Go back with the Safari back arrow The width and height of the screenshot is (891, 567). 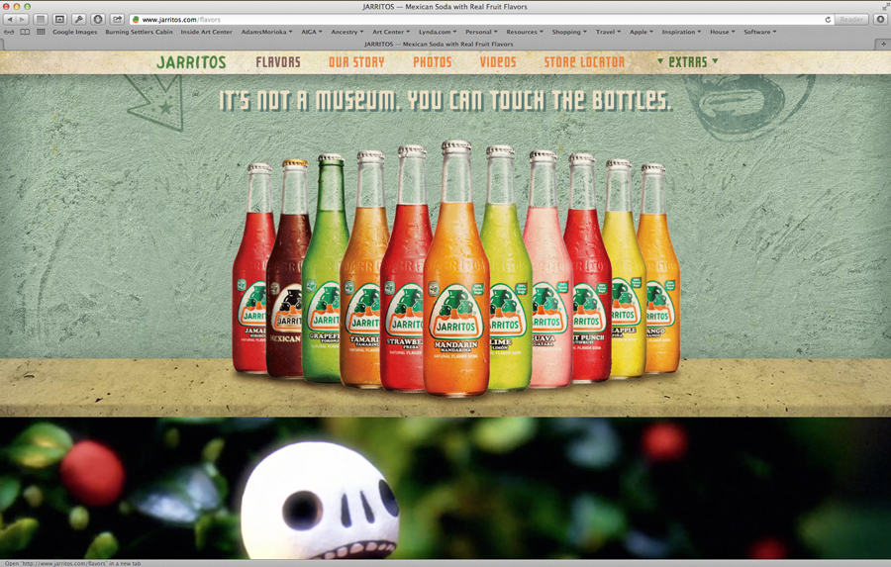[10, 20]
